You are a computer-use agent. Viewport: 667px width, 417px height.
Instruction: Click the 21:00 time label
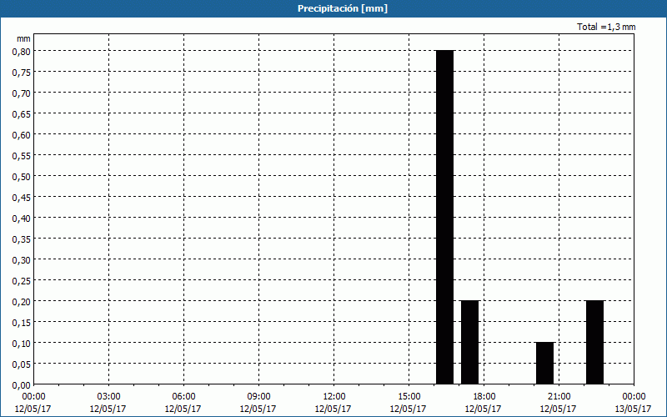(x=559, y=397)
